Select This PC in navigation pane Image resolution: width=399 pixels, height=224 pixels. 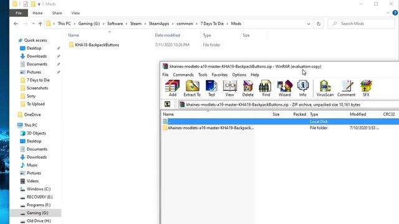(31, 125)
